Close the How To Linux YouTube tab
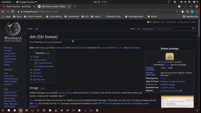The width and height of the screenshot is (201, 113). (34, 6)
